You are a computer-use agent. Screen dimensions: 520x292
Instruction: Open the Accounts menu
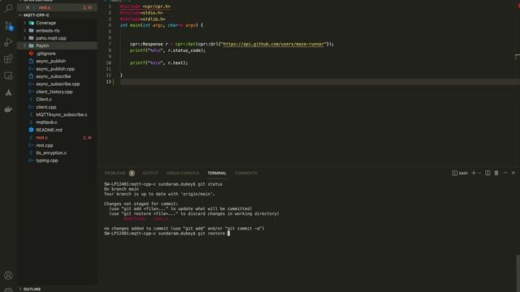pyautogui.click(x=8, y=275)
